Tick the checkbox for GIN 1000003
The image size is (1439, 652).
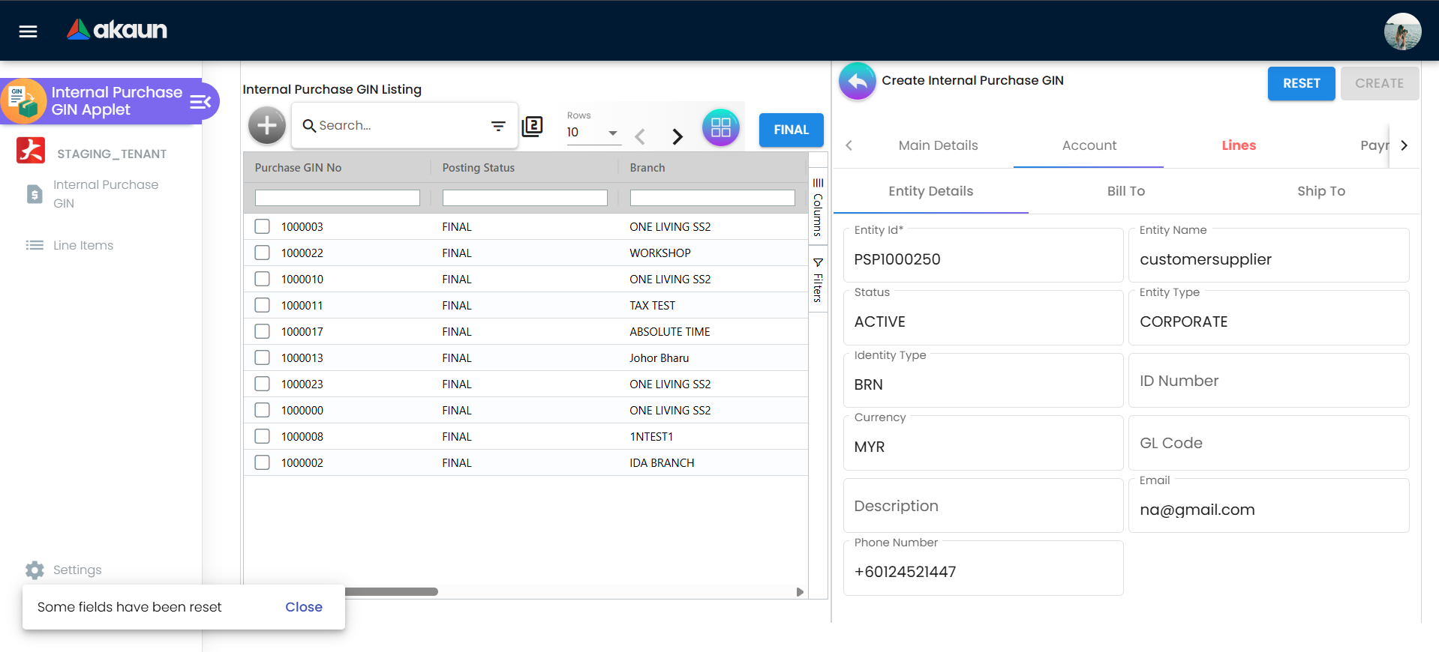262,226
